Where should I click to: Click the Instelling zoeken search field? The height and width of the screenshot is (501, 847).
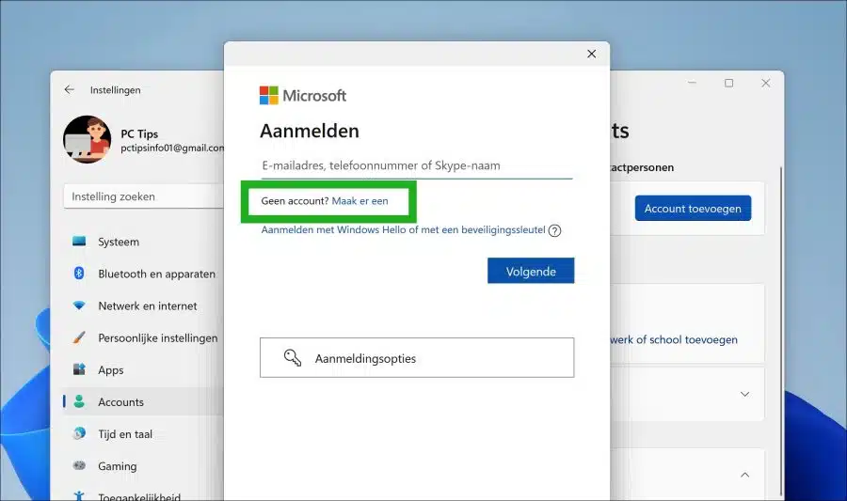tap(144, 196)
